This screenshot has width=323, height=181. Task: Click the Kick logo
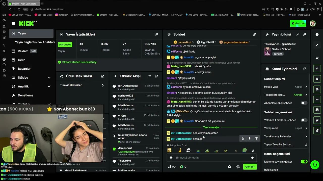click(x=28, y=23)
